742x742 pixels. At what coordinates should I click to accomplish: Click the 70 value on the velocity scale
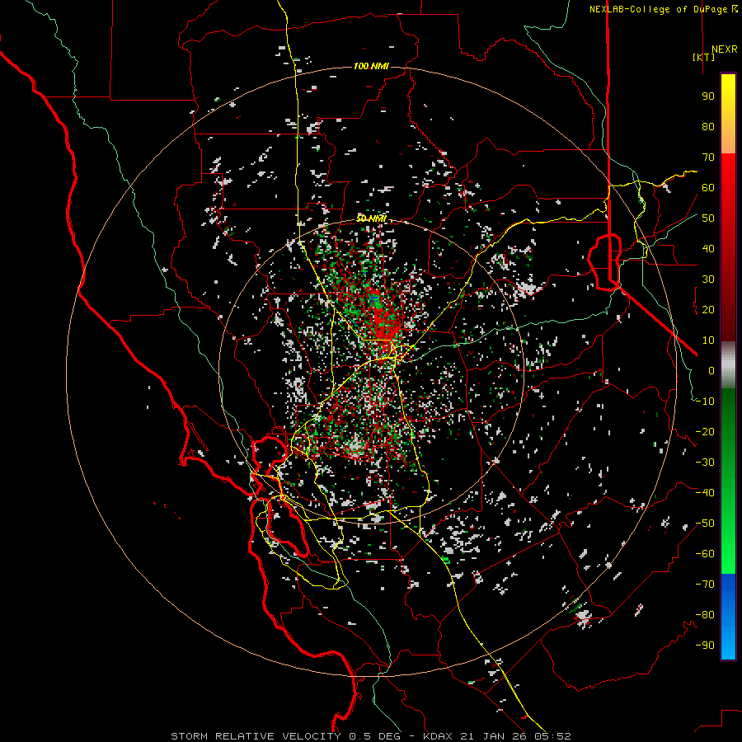pos(708,157)
